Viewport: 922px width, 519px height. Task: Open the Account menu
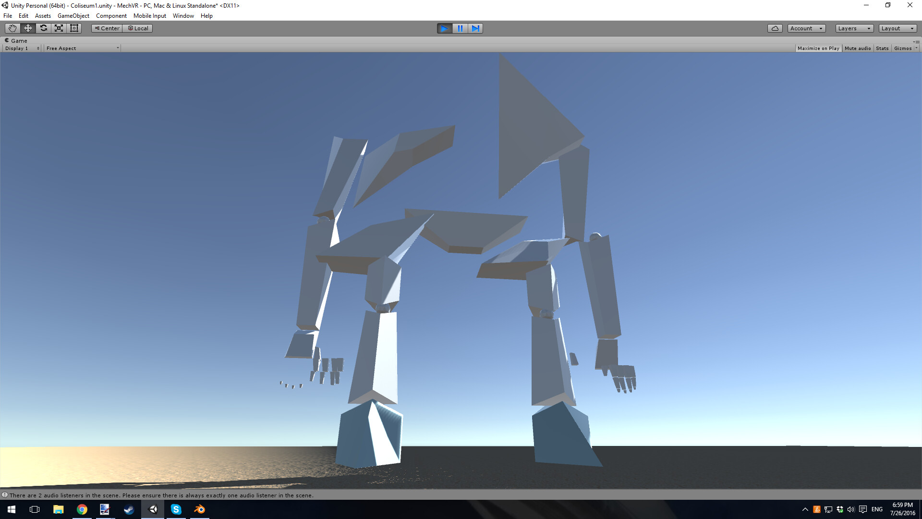coord(806,28)
